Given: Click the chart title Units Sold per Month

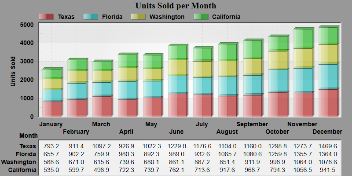Looking at the screenshot, I should click(x=176, y=5).
